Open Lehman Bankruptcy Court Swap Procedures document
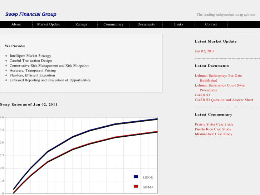The image size is (260, 195). (x=220, y=88)
